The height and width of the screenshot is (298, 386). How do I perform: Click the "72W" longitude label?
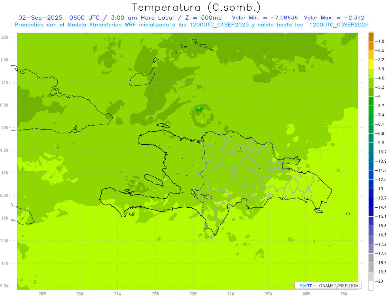tap(193, 293)
